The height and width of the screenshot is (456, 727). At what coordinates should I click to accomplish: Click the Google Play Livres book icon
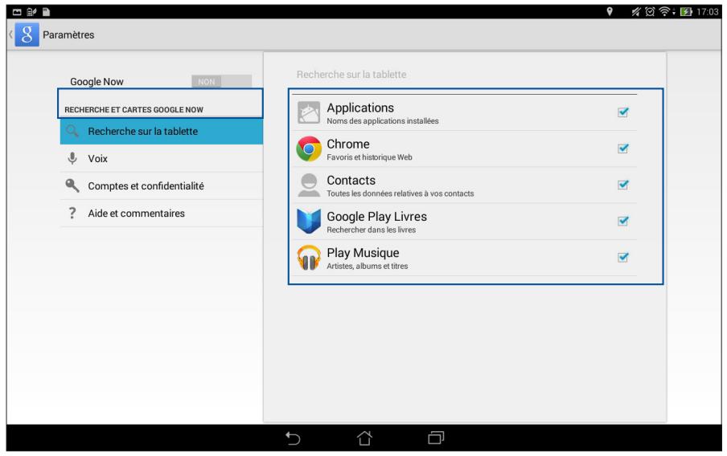tap(309, 221)
